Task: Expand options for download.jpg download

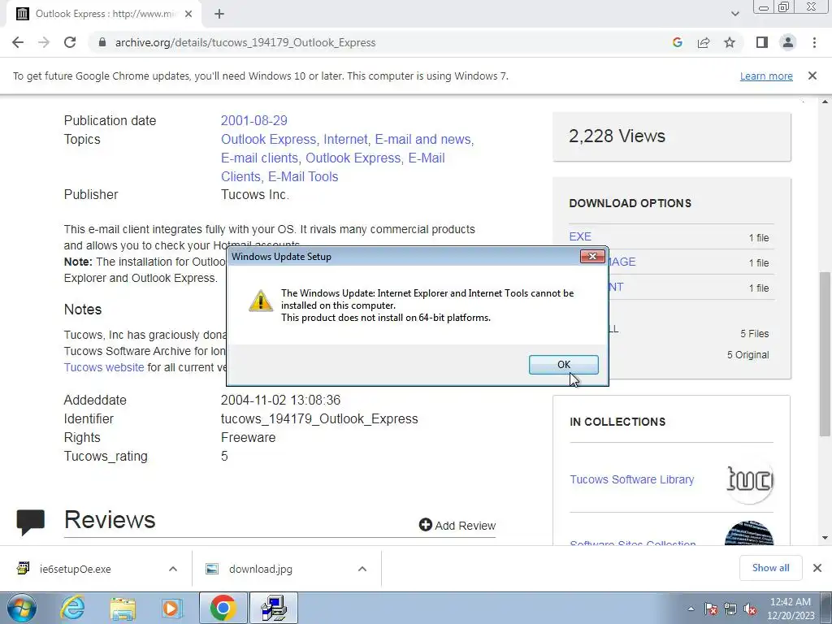Action: (x=362, y=569)
